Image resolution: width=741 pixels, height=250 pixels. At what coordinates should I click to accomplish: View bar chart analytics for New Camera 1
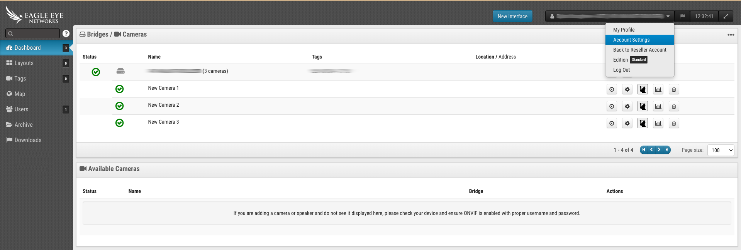tap(658, 89)
